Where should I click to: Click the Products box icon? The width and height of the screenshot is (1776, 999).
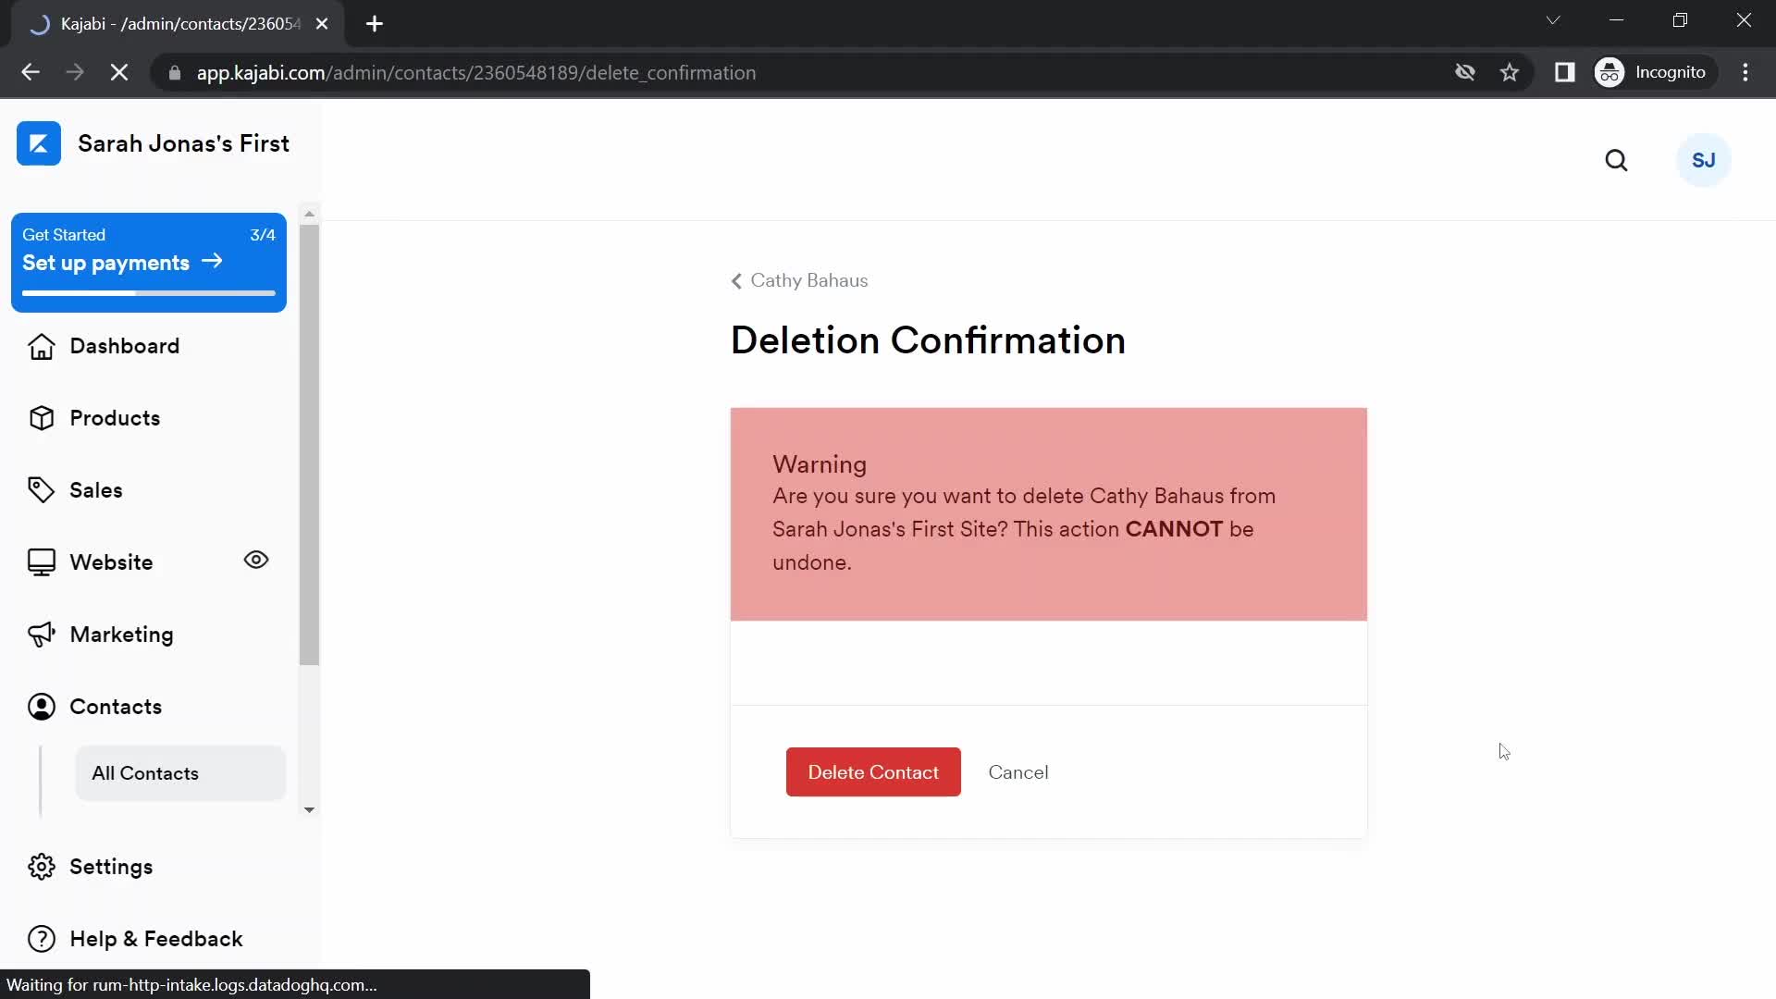(42, 418)
